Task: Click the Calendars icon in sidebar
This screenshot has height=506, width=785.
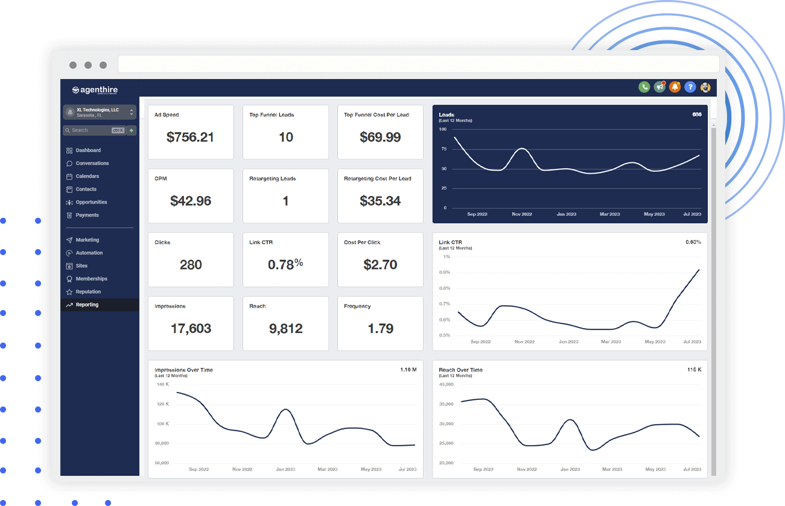Action: (69, 176)
